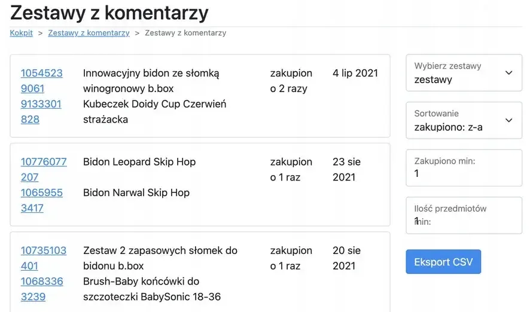Open the Wybierz zestawy dropdown
The image size is (530, 312).
pyautogui.click(x=463, y=73)
